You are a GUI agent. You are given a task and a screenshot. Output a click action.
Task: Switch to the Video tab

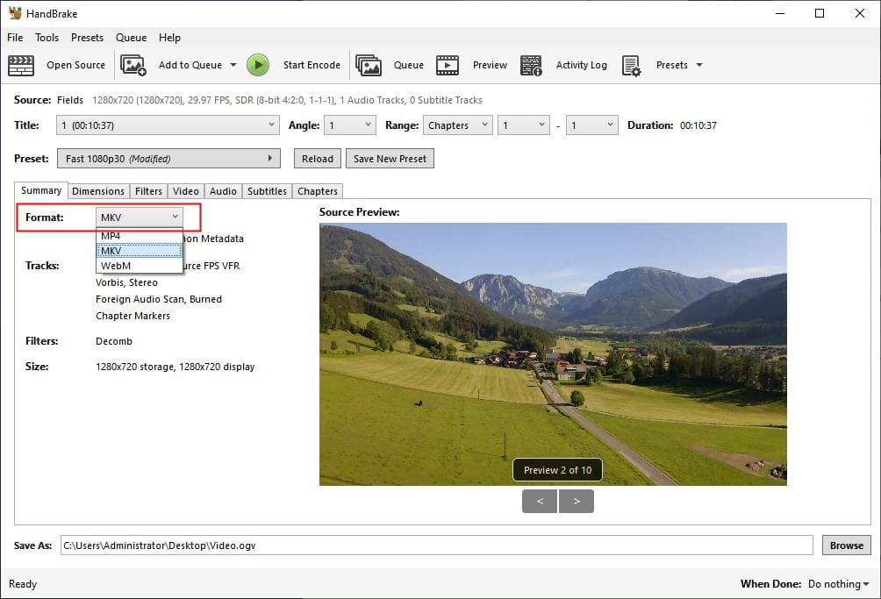click(x=186, y=191)
